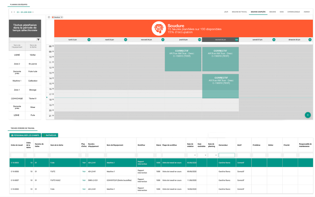Click the green plus button on the planning calendar

(x=308, y=115)
